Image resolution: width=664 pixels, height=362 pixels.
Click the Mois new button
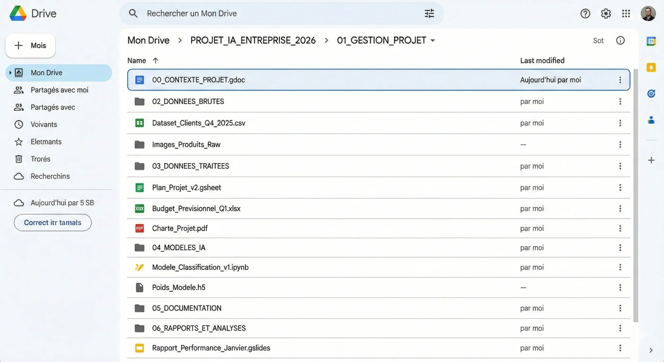[30, 45]
